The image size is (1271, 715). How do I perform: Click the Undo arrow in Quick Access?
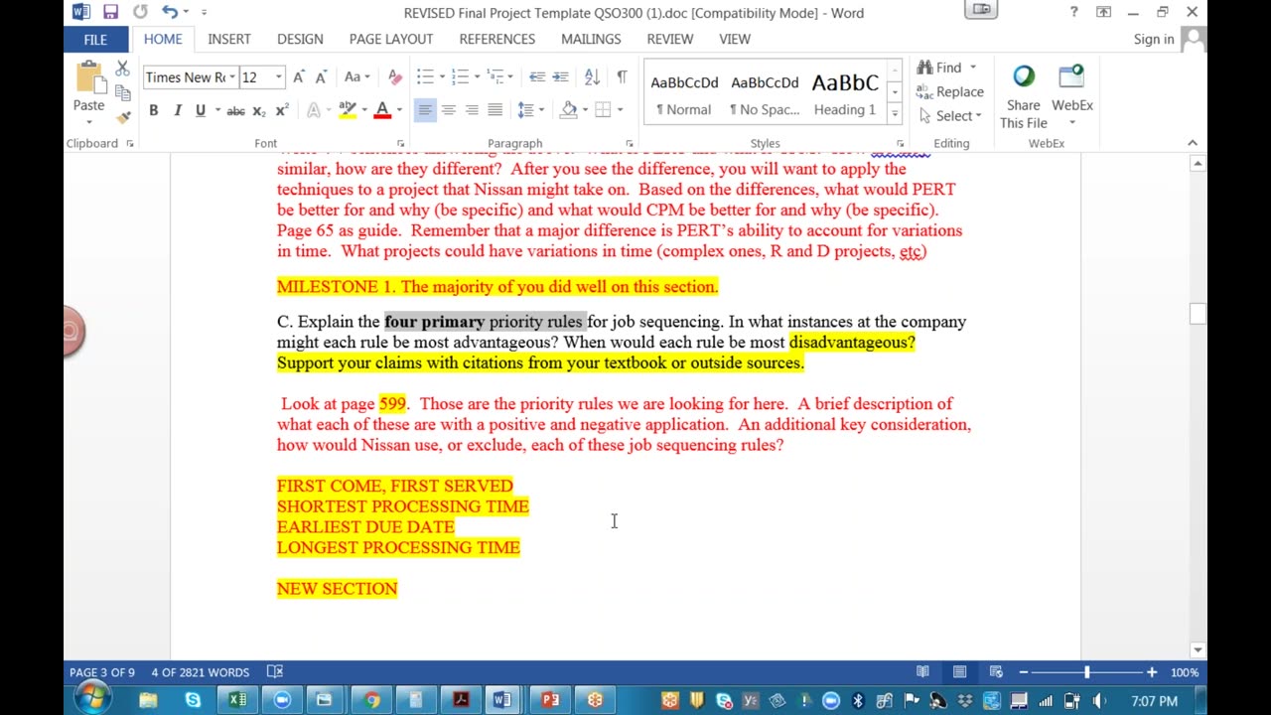click(x=170, y=12)
